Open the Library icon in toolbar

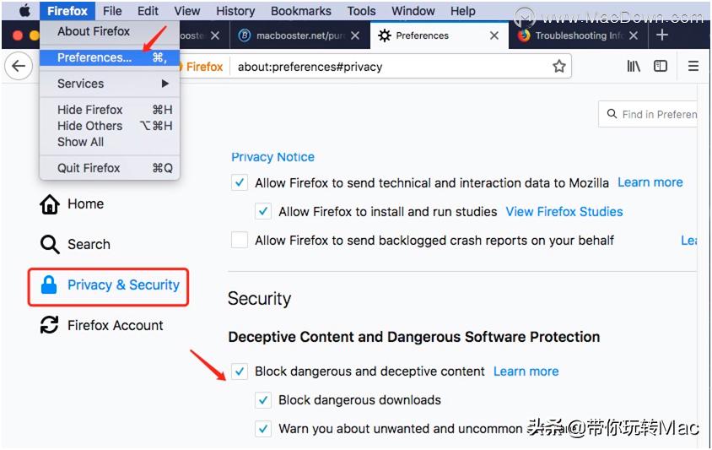pyautogui.click(x=634, y=67)
